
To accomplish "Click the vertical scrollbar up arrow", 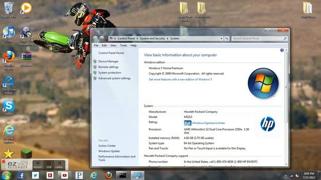I will (286, 50).
